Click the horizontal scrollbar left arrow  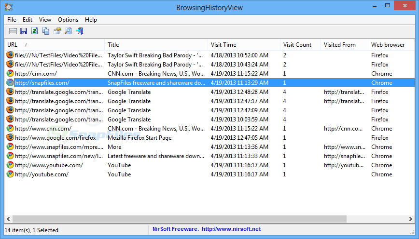pos(8,219)
